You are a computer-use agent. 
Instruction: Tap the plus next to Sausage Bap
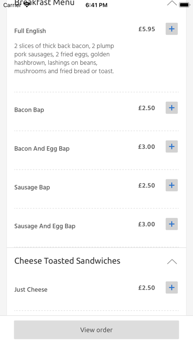(171, 185)
